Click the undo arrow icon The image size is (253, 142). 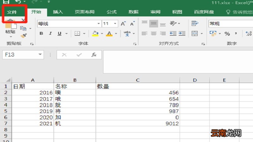pyautogui.click(x=18, y=2)
